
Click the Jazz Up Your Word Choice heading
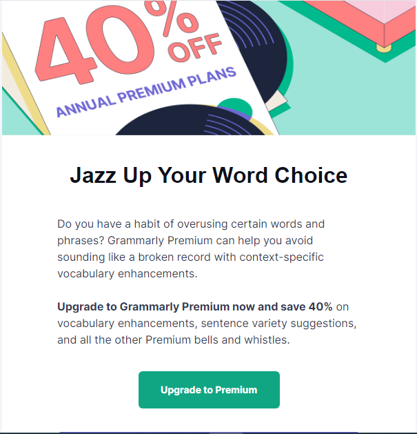click(x=209, y=175)
